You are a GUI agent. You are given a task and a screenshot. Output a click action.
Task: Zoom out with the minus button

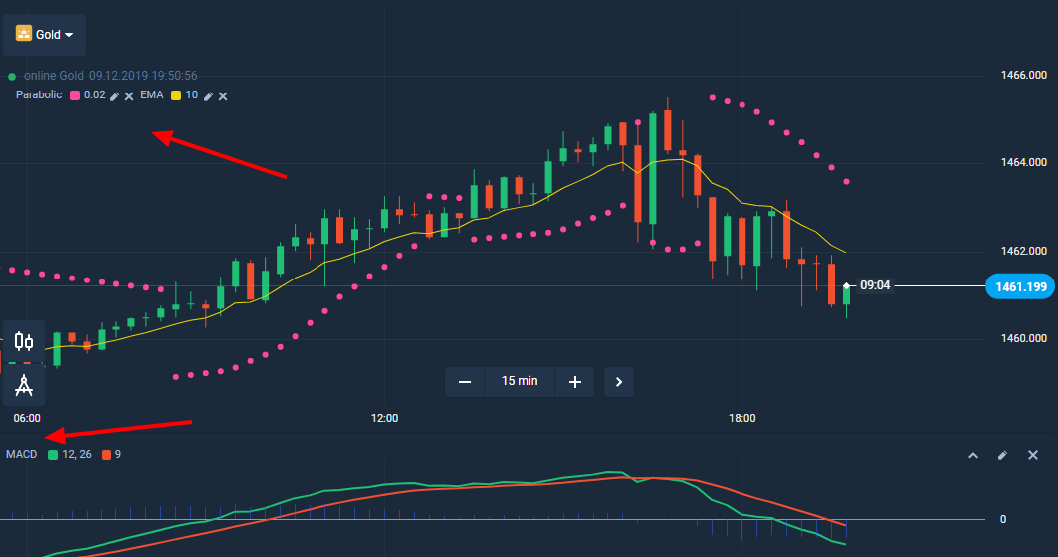point(464,381)
